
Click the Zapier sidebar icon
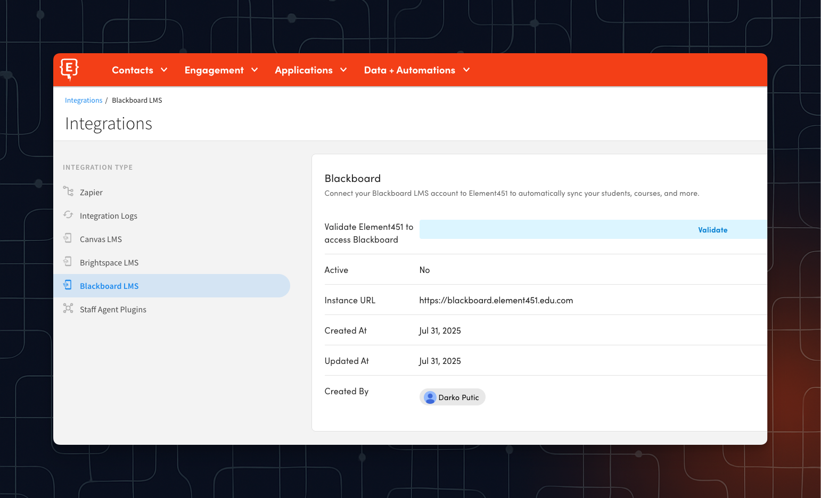tap(68, 191)
